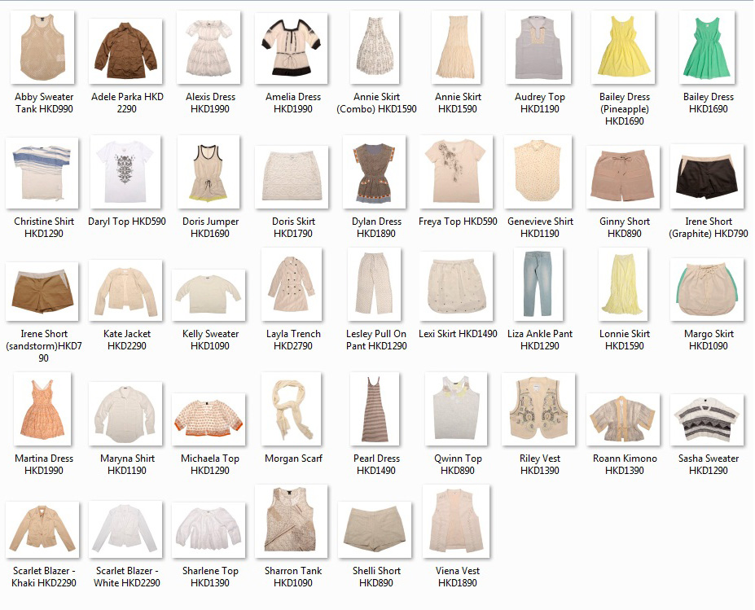Image resolution: width=755 pixels, height=610 pixels.
Task: Click the yellow Lonnie Skirt thumbnail
Action: pos(624,284)
